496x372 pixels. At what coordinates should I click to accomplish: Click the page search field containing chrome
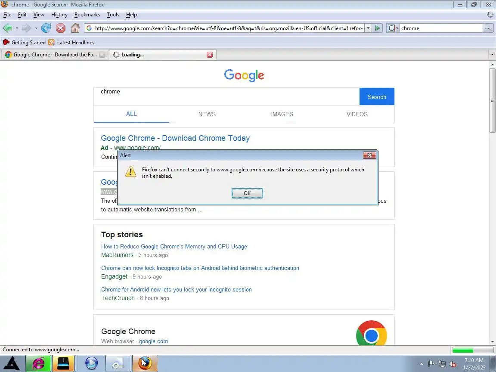[x=226, y=96]
